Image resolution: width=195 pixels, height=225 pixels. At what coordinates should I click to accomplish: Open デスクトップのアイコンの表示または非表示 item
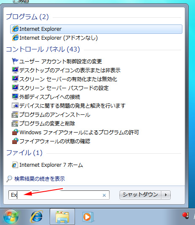point(66,70)
